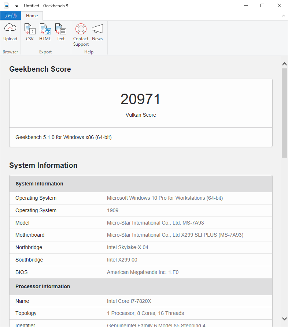Click the scrollbar up arrow
Viewport: 288px width, 327px height.
pos(284,64)
